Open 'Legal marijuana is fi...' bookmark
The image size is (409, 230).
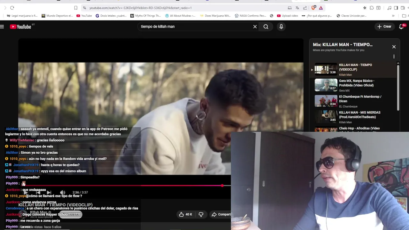[22, 16]
